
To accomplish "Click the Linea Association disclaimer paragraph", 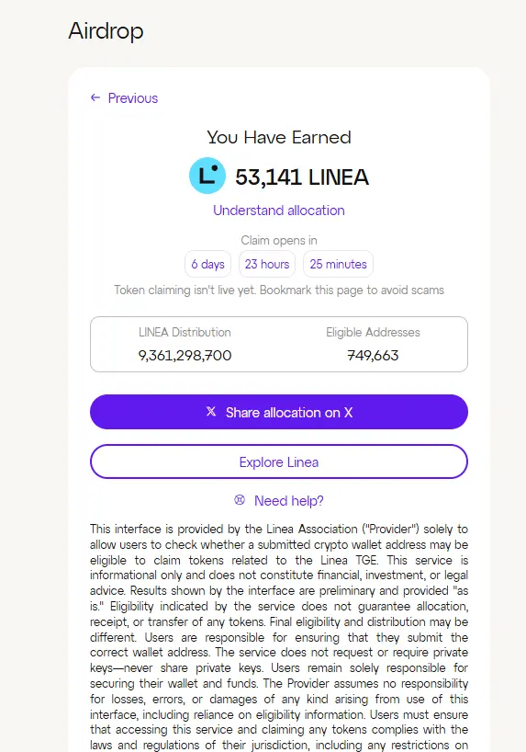I will (279, 640).
